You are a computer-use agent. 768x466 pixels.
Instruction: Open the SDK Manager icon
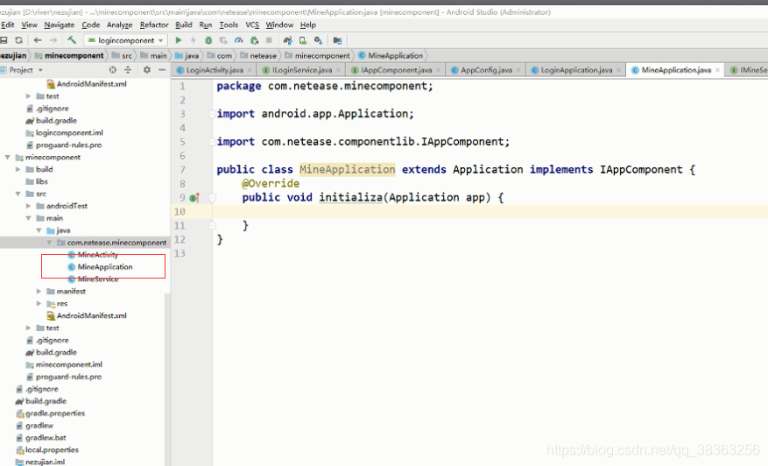[318, 40]
